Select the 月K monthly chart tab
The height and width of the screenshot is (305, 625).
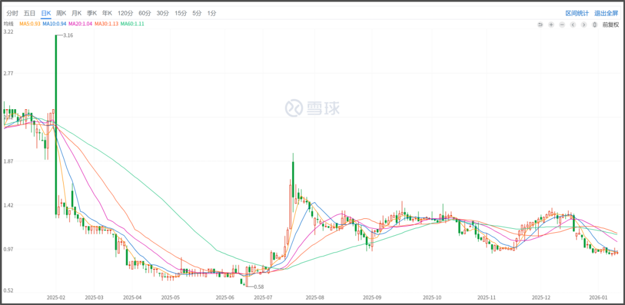click(x=76, y=13)
